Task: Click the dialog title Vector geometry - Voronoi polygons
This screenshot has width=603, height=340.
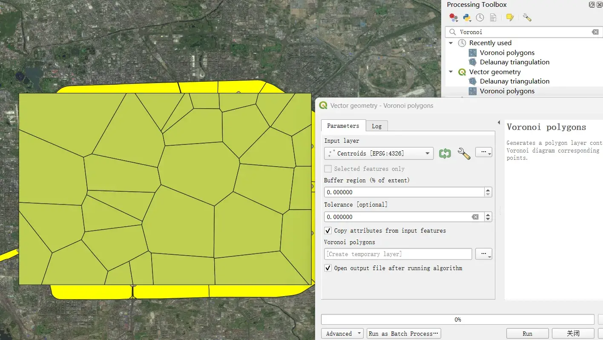Action: click(x=382, y=106)
